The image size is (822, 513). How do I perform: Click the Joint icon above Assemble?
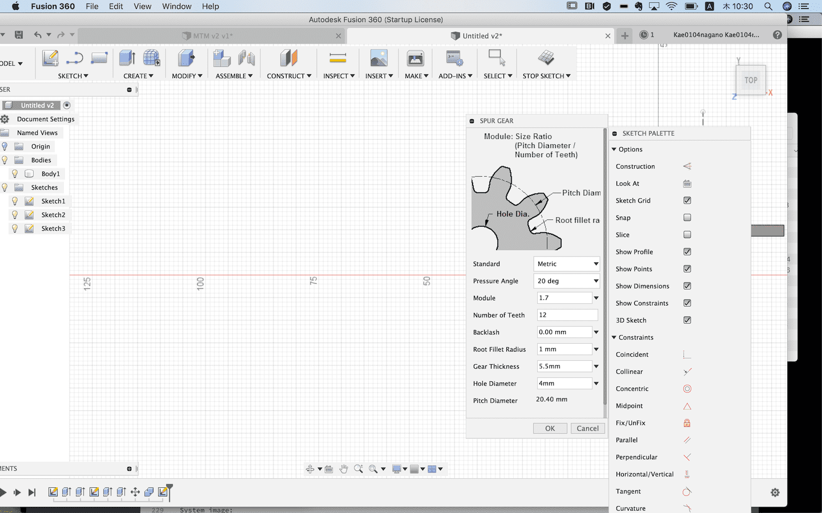[247, 58]
